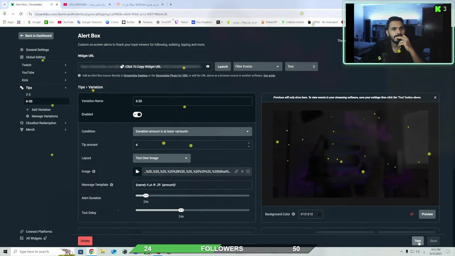Toggle the Enabled switch off
This screenshot has height=256, width=455.
click(x=137, y=114)
